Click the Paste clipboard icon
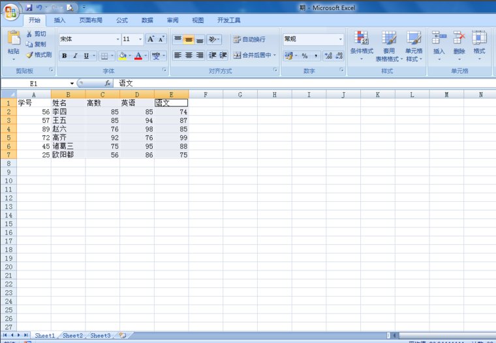This screenshot has width=496, height=343. [14, 38]
